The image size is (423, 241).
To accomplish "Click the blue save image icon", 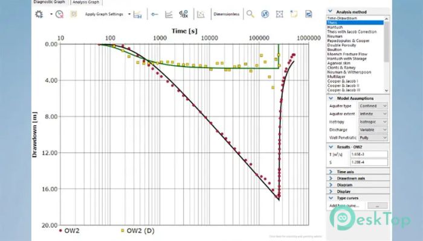I will click(x=309, y=14).
